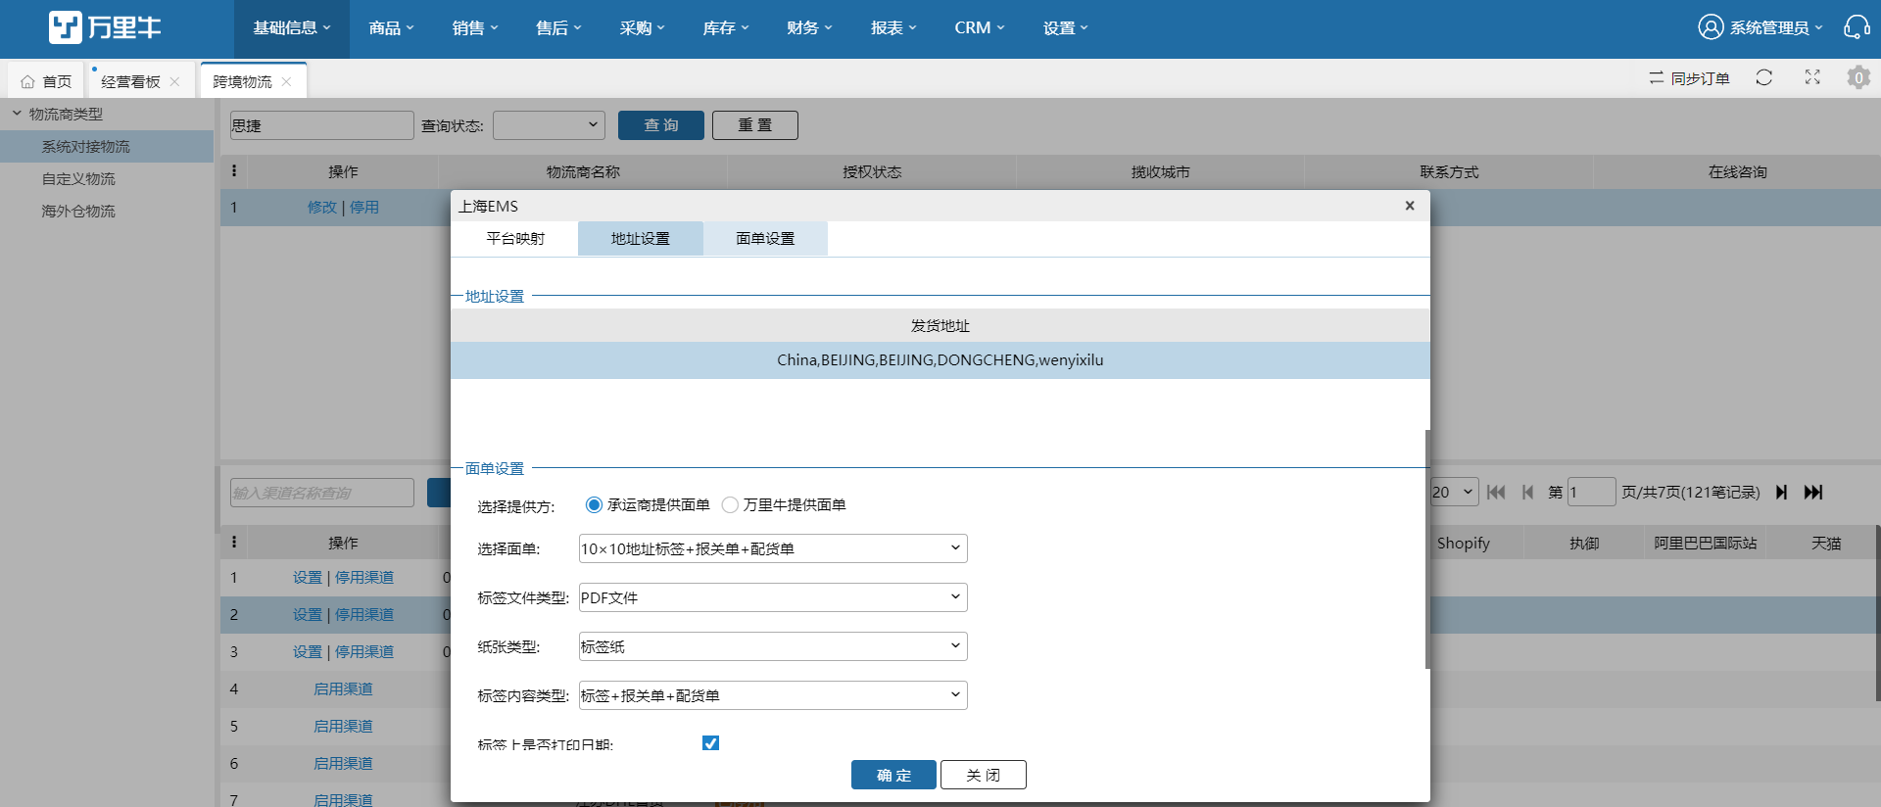Expand the 库存 top menu
The width and height of the screenshot is (1881, 807).
pos(726,28)
